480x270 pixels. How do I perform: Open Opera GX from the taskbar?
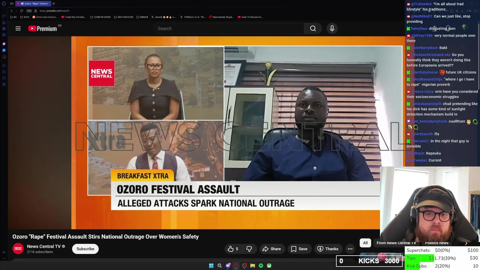click(x=236, y=266)
